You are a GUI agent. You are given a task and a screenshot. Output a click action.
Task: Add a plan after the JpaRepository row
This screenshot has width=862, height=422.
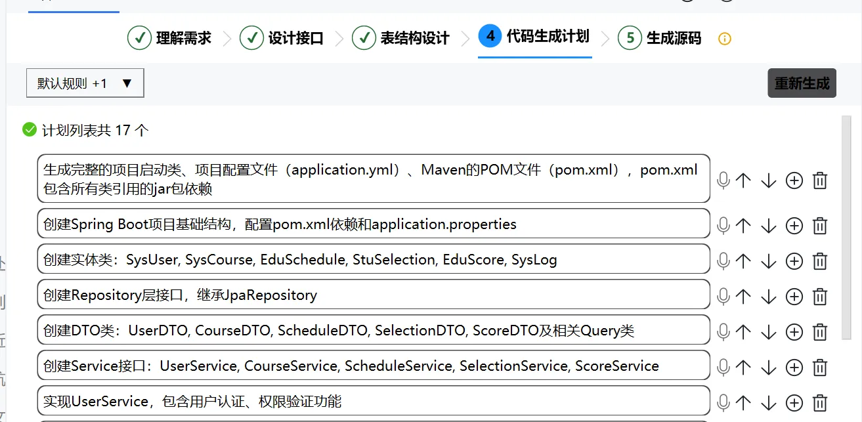pyautogui.click(x=794, y=297)
